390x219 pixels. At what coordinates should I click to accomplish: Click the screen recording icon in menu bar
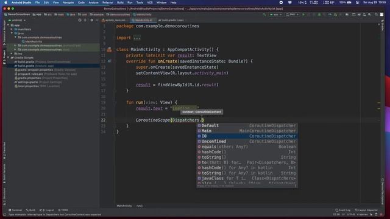tap(281, 2)
